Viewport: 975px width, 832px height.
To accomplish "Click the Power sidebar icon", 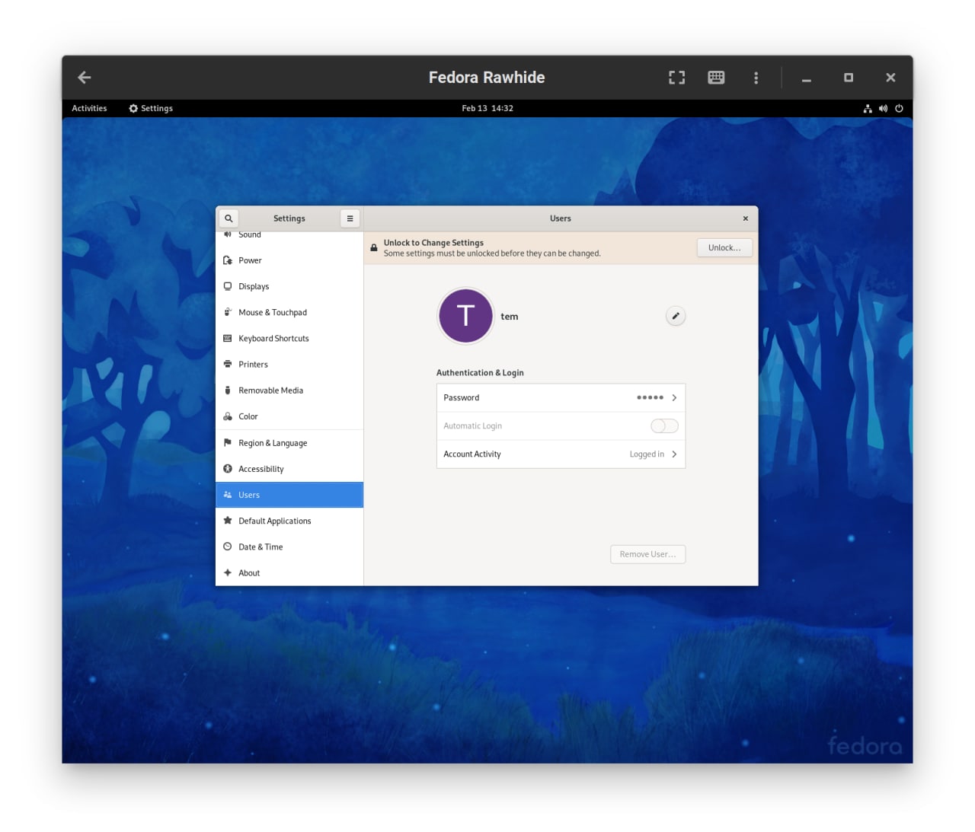I will pos(228,260).
